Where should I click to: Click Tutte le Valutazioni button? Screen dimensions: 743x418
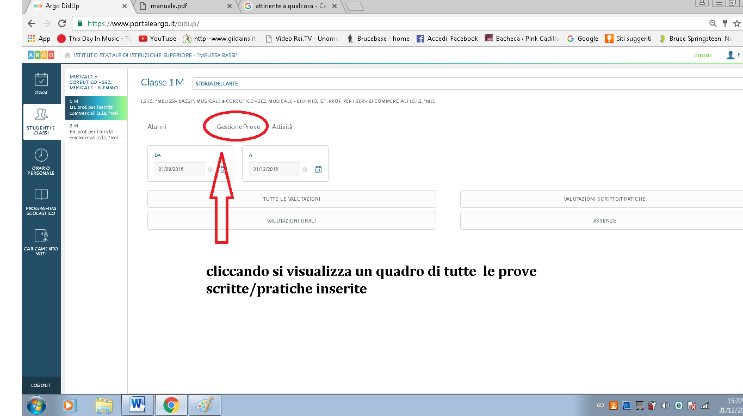coord(292,199)
